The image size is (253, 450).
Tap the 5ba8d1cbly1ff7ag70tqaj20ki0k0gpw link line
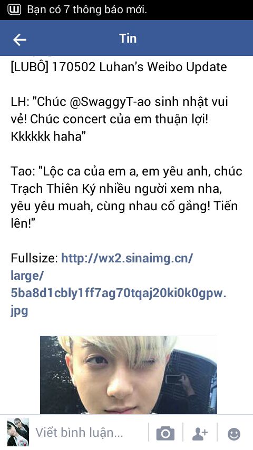[x=118, y=294]
